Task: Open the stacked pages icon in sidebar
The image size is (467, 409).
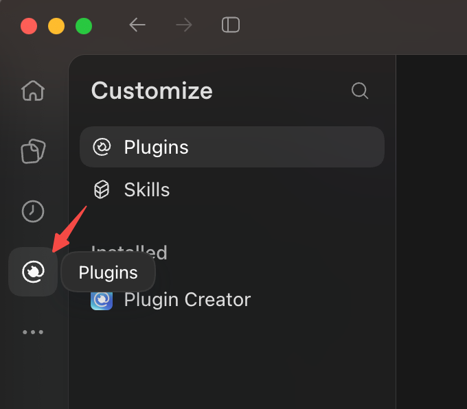Action: pyautogui.click(x=33, y=151)
